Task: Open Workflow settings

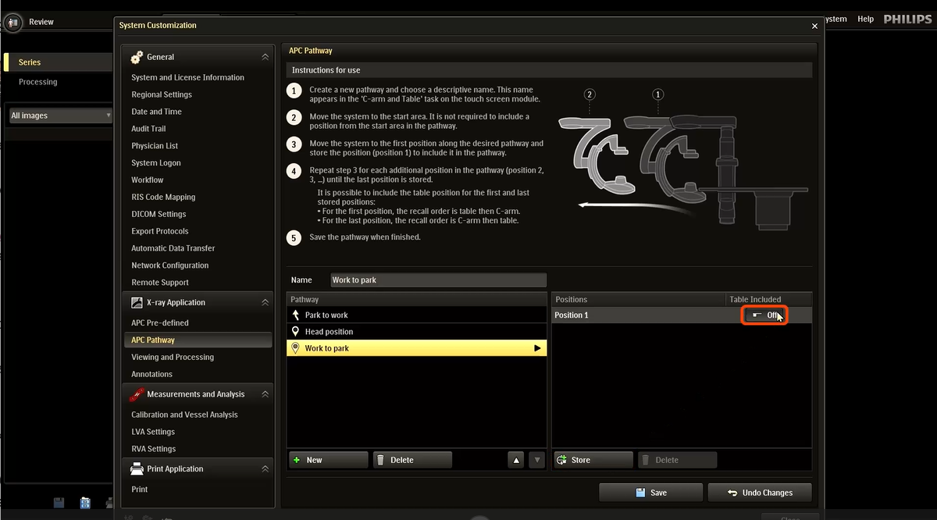Action: (x=148, y=180)
